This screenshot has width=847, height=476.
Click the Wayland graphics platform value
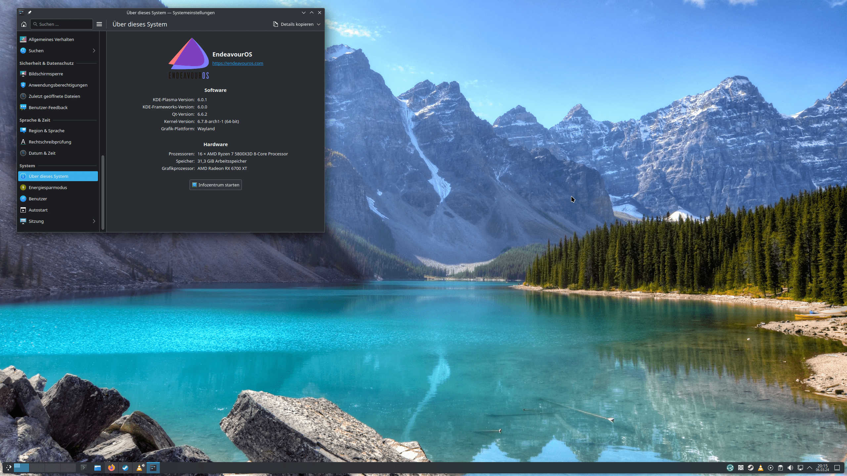206,129
